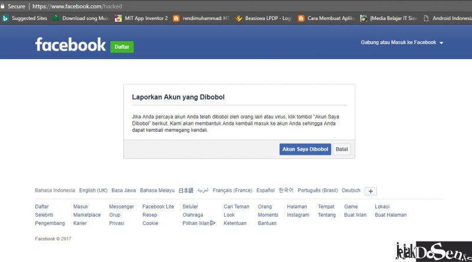The width and height of the screenshot is (472, 262).
Task: Open the Buat Halaman footer link
Action: click(x=391, y=215)
